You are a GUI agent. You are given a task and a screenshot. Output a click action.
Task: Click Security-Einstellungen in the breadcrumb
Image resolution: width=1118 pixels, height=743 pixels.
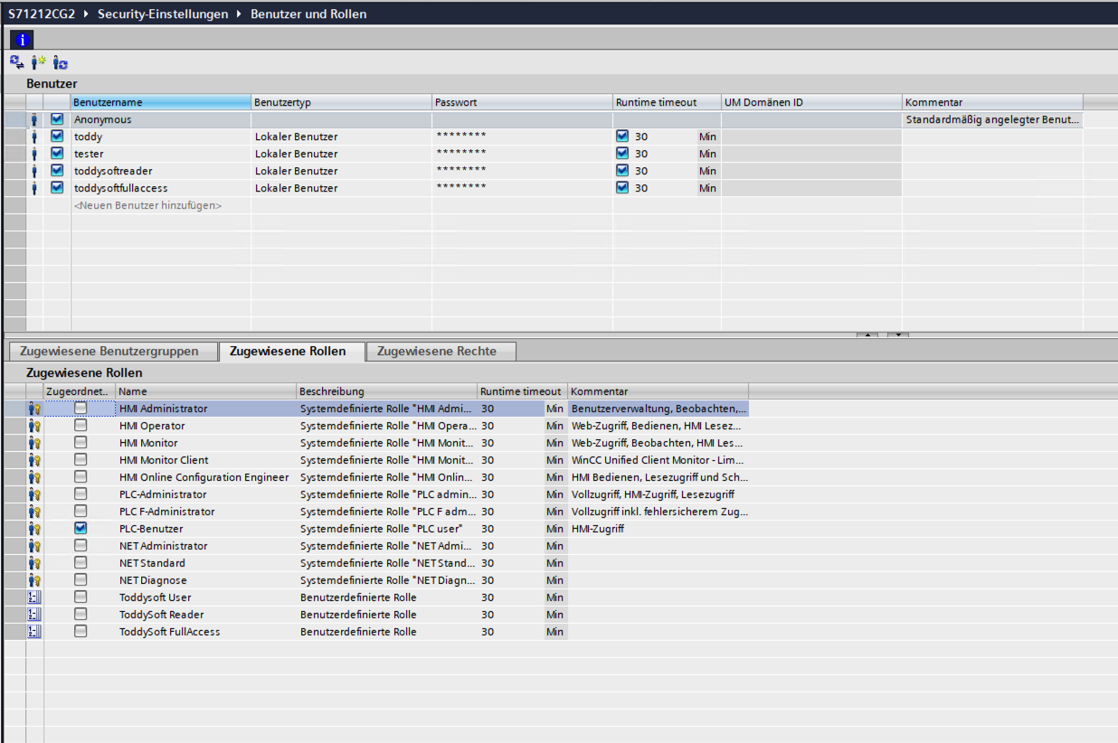pyautogui.click(x=163, y=14)
